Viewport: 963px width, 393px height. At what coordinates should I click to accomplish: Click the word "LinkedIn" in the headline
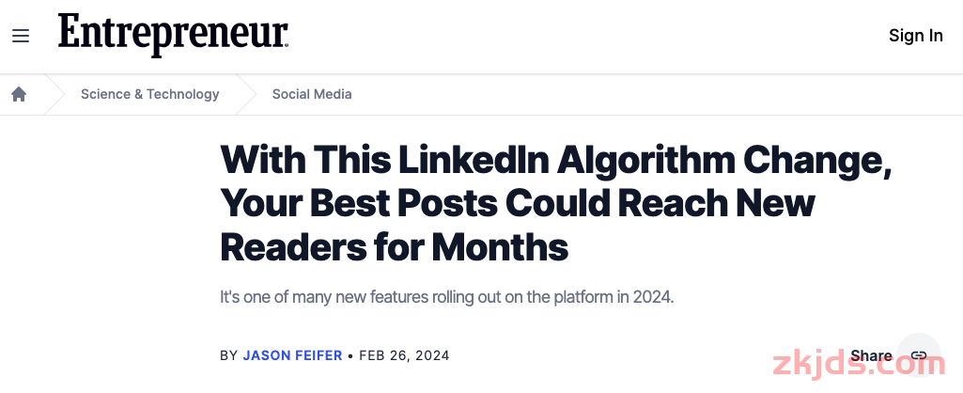(x=474, y=160)
